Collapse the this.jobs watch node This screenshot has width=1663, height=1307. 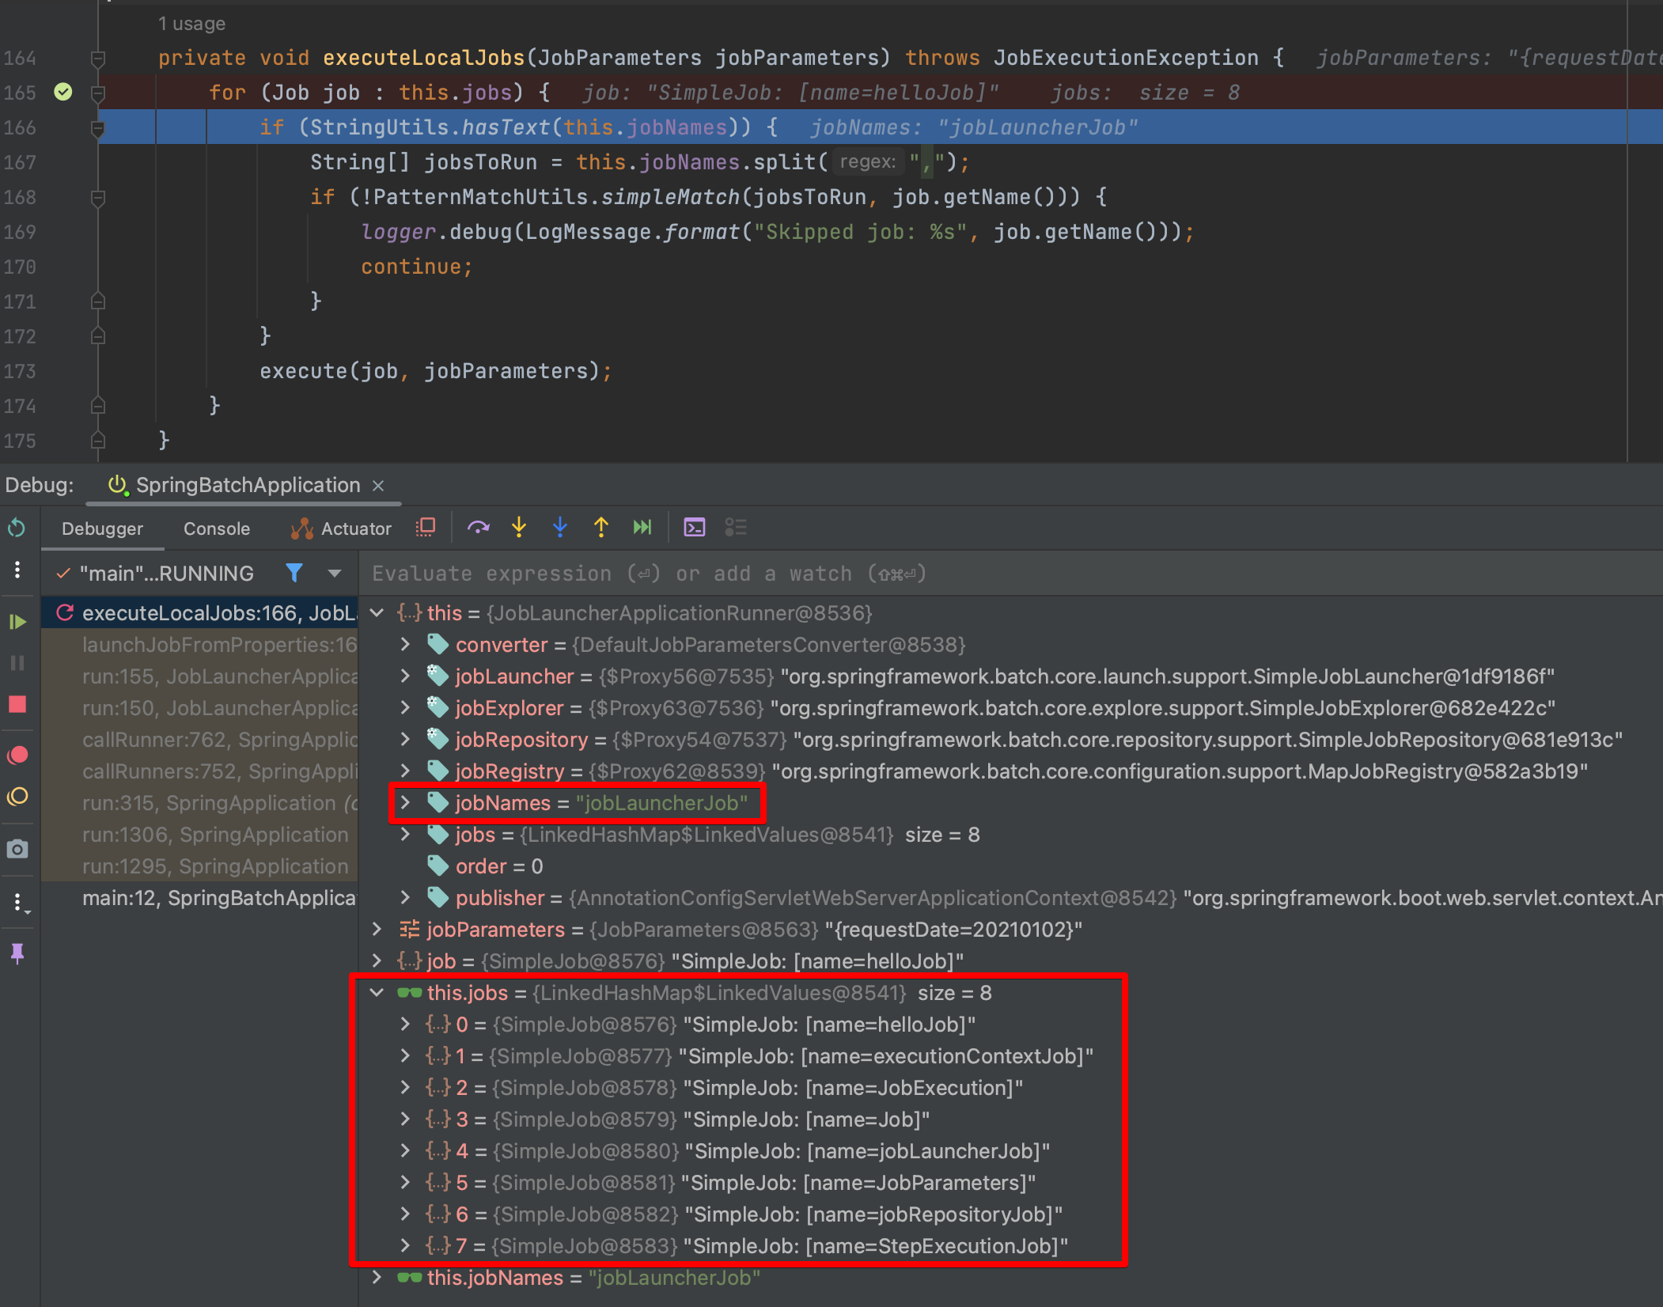pos(377,993)
